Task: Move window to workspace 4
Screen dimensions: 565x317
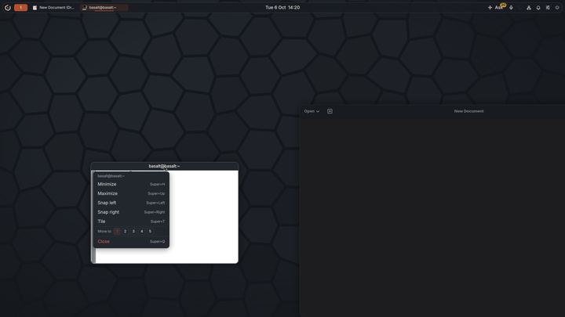Action: point(141,232)
